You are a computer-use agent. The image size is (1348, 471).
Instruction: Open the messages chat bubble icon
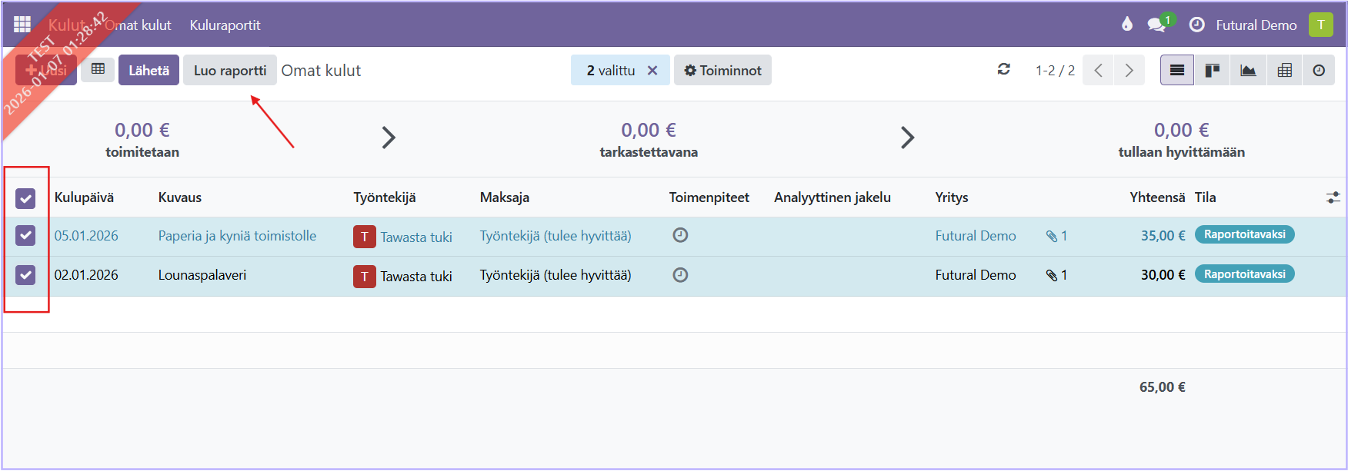pos(1156,25)
